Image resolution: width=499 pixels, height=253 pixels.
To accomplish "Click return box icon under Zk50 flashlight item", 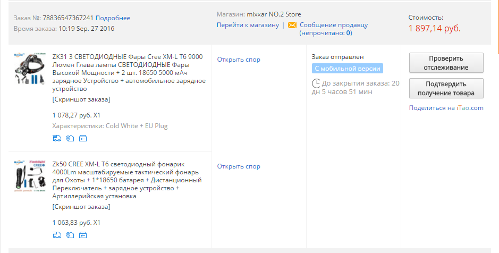I will 83,235.
